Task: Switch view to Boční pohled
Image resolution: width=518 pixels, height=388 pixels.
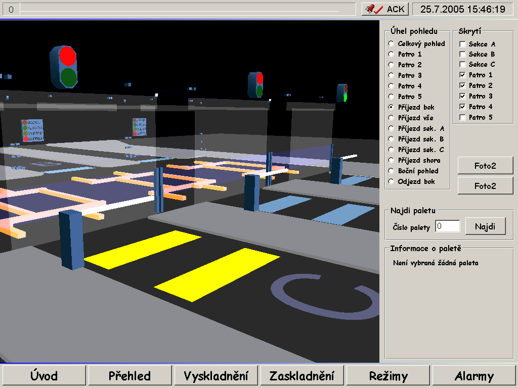Action: [391, 171]
